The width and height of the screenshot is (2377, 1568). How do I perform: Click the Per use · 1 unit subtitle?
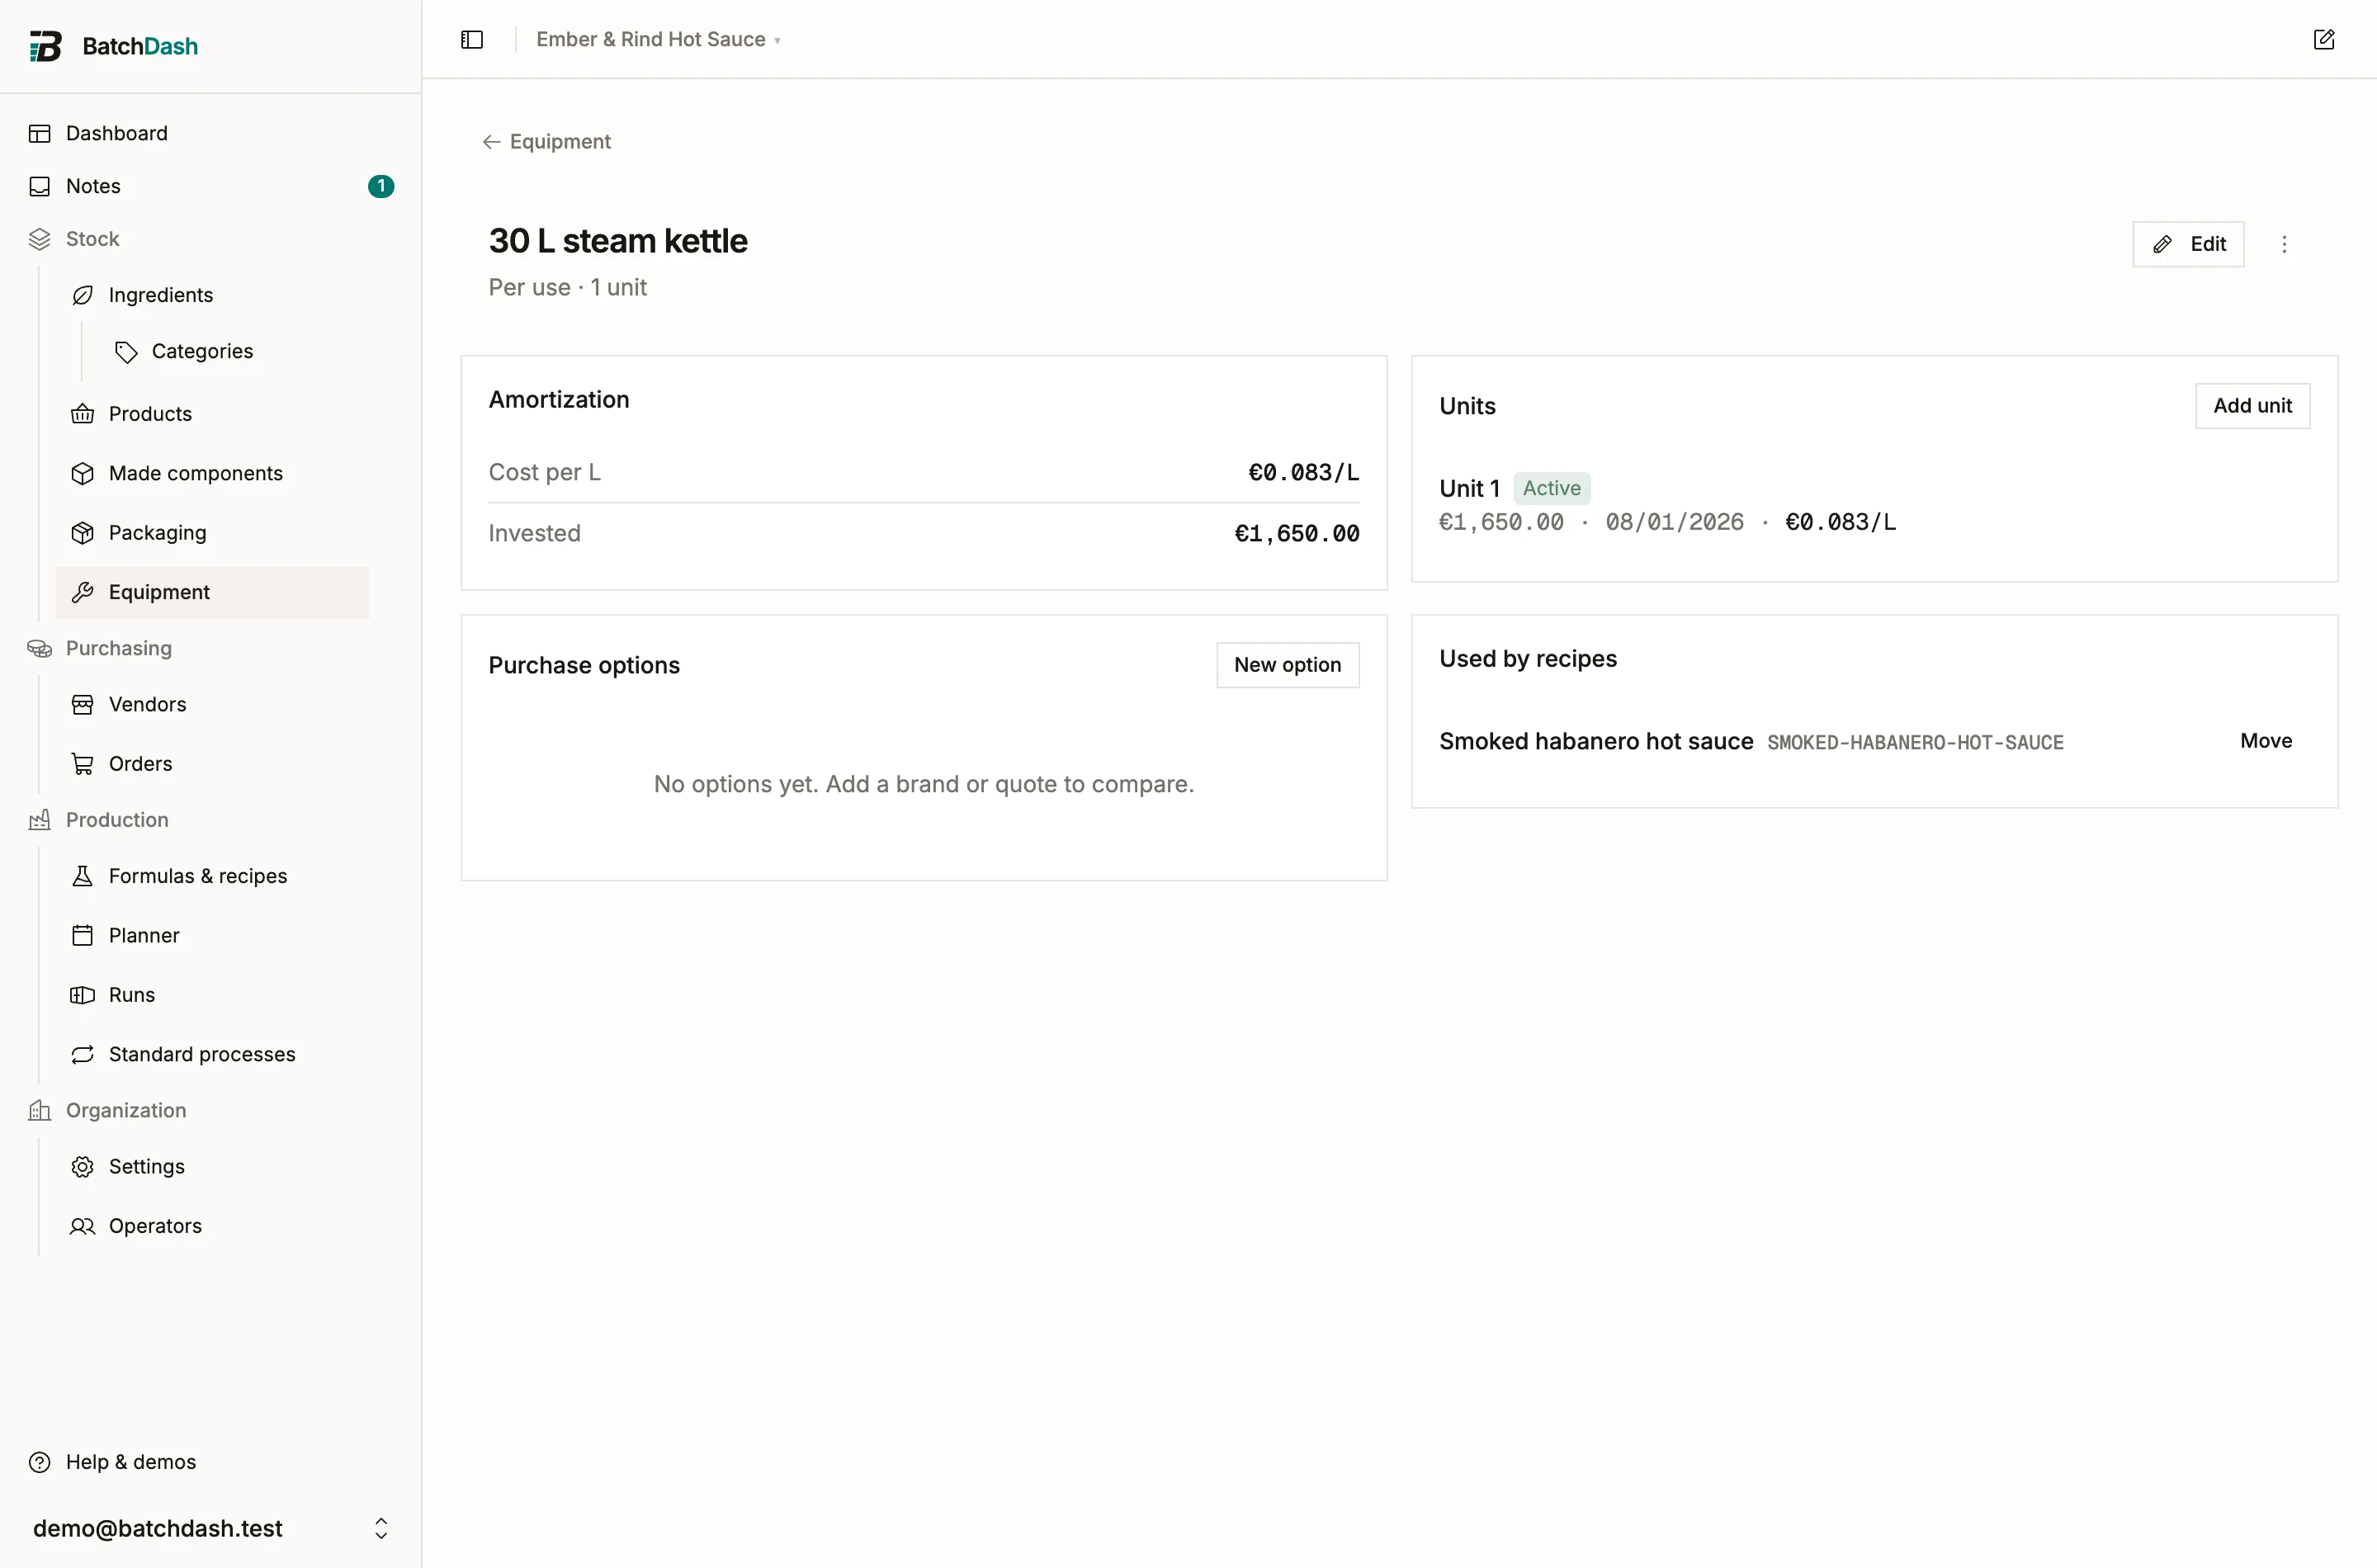coord(567,287)
